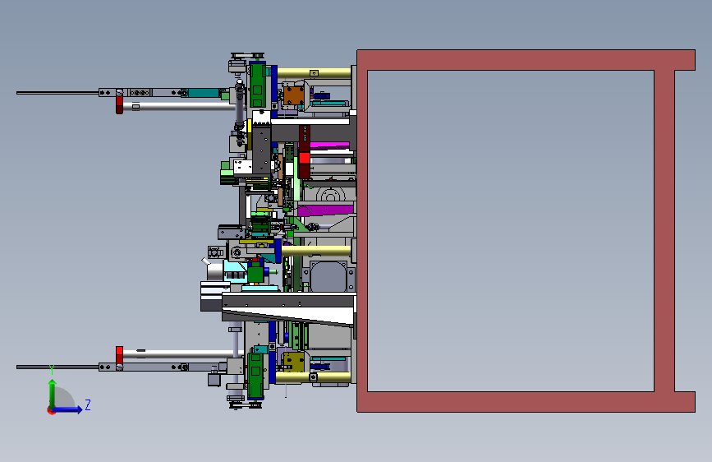The height and width of the screenshot is (462, 712).
Task: Select the dark red end cap of the upper cylinder
Action: [119, 105]
